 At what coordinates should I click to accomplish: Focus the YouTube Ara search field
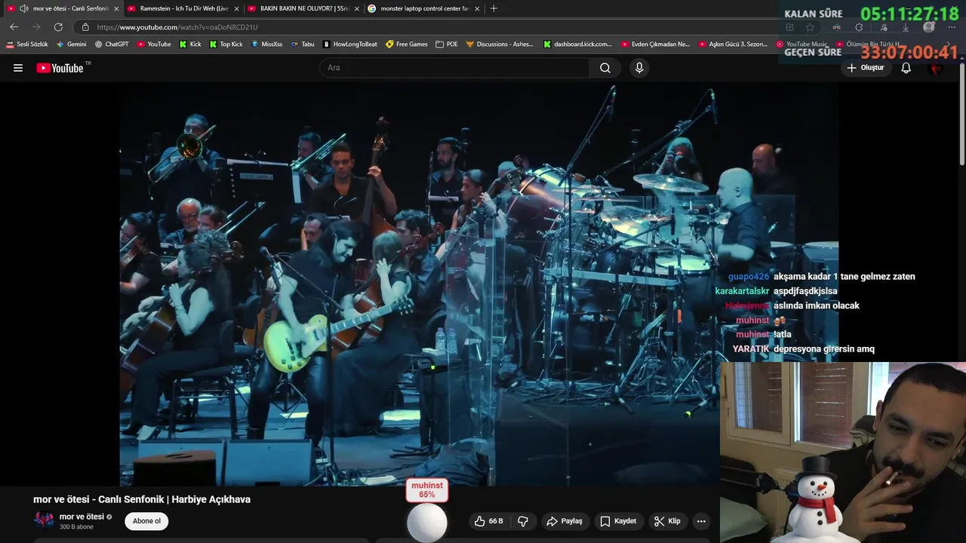tap(454, 68)
